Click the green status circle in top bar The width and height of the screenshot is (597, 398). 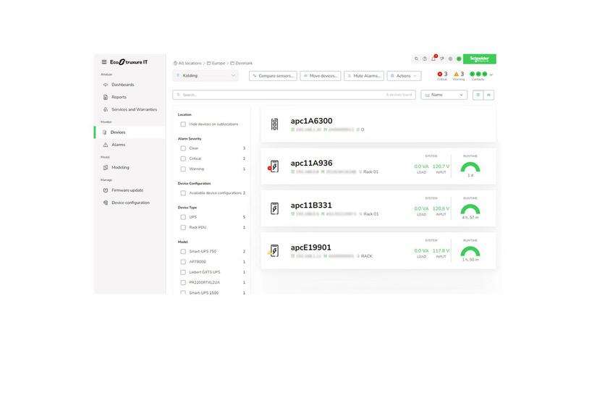point(459,59)
